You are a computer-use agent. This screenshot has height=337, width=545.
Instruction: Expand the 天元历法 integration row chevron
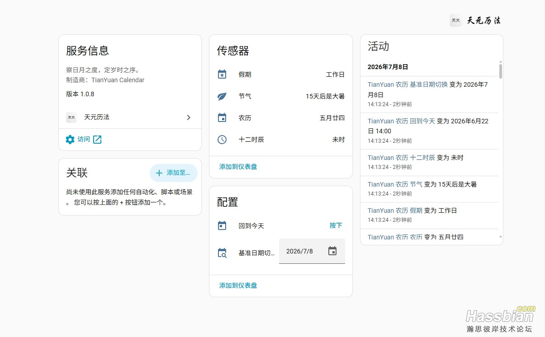(x=189, y=117)
